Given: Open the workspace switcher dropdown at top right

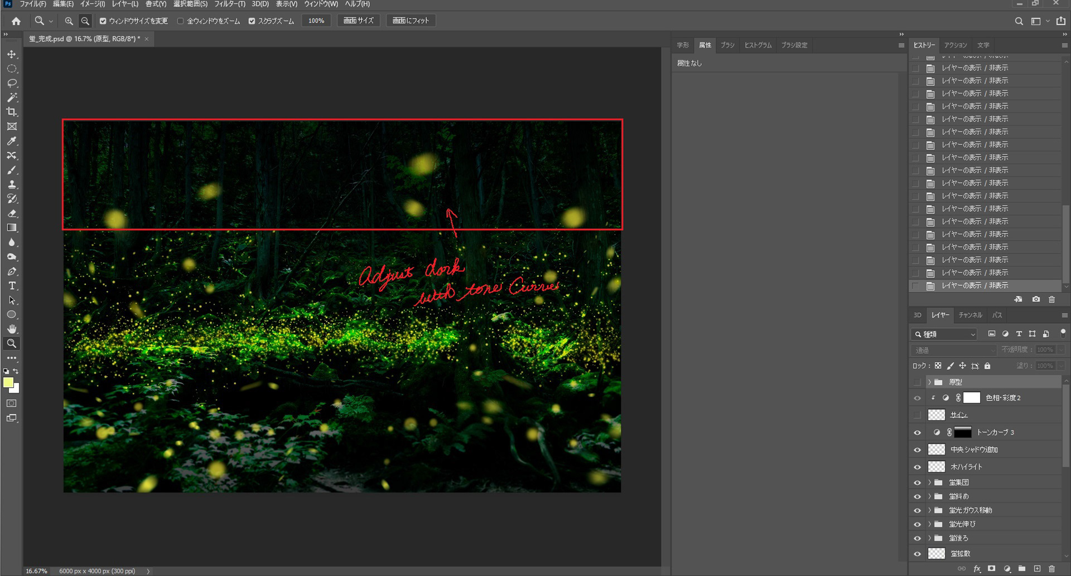Looking at the screenshot, I should click(1048, 21).
